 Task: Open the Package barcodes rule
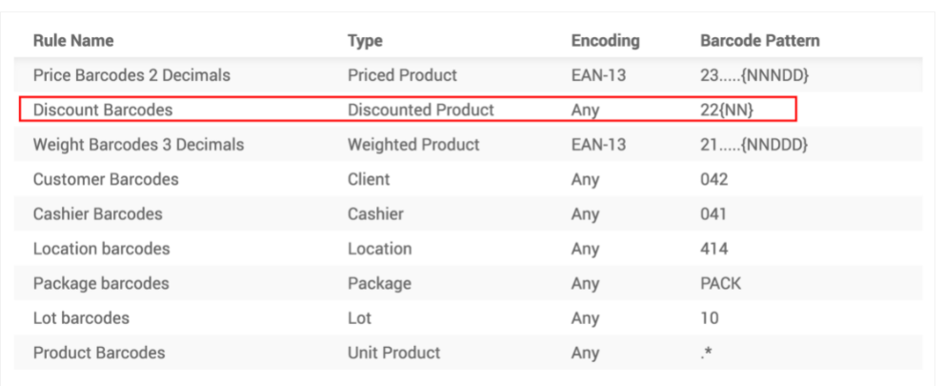tap(468, 283)
